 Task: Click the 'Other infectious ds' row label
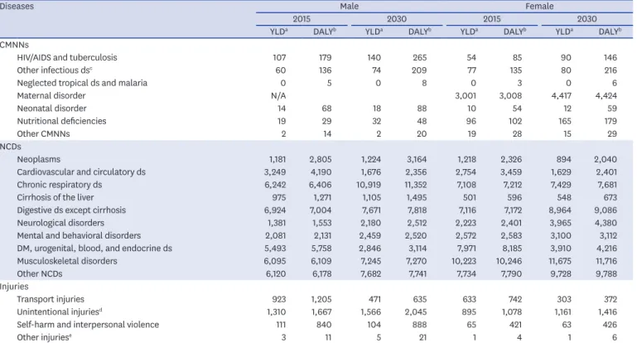coord(55,70)
